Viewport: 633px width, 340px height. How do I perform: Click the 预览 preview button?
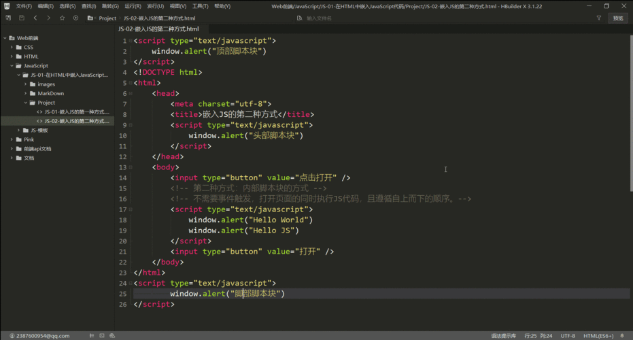tap(618, 18)
